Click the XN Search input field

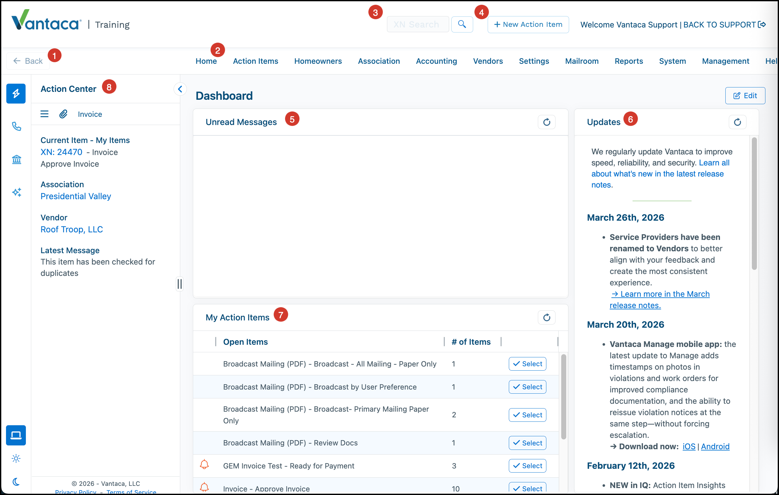(418, 24)
